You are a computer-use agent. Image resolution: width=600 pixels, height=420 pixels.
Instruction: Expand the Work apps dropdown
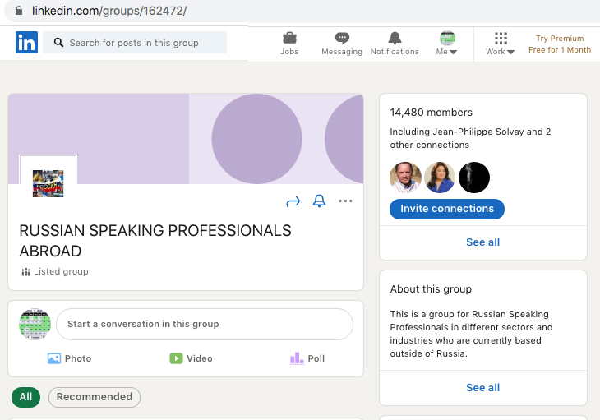[x=500, y=44]
